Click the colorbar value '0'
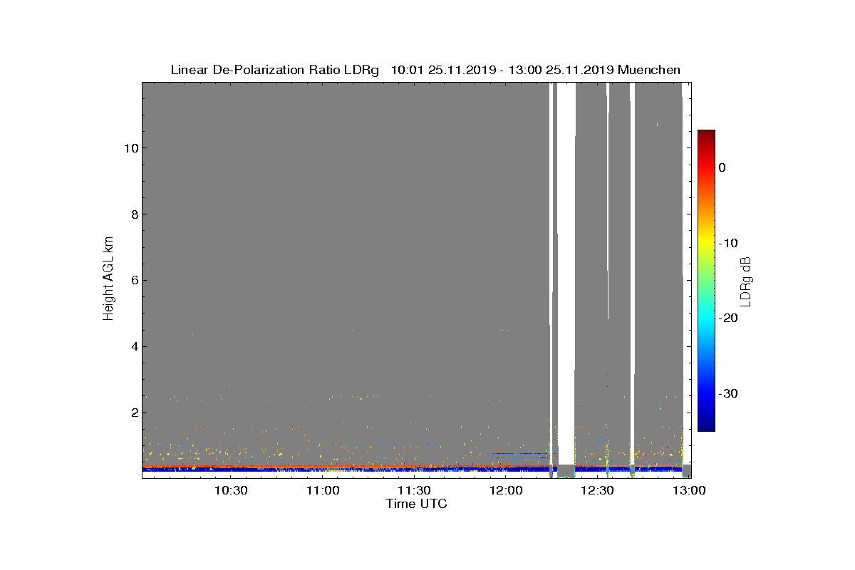 coord(722,167)
